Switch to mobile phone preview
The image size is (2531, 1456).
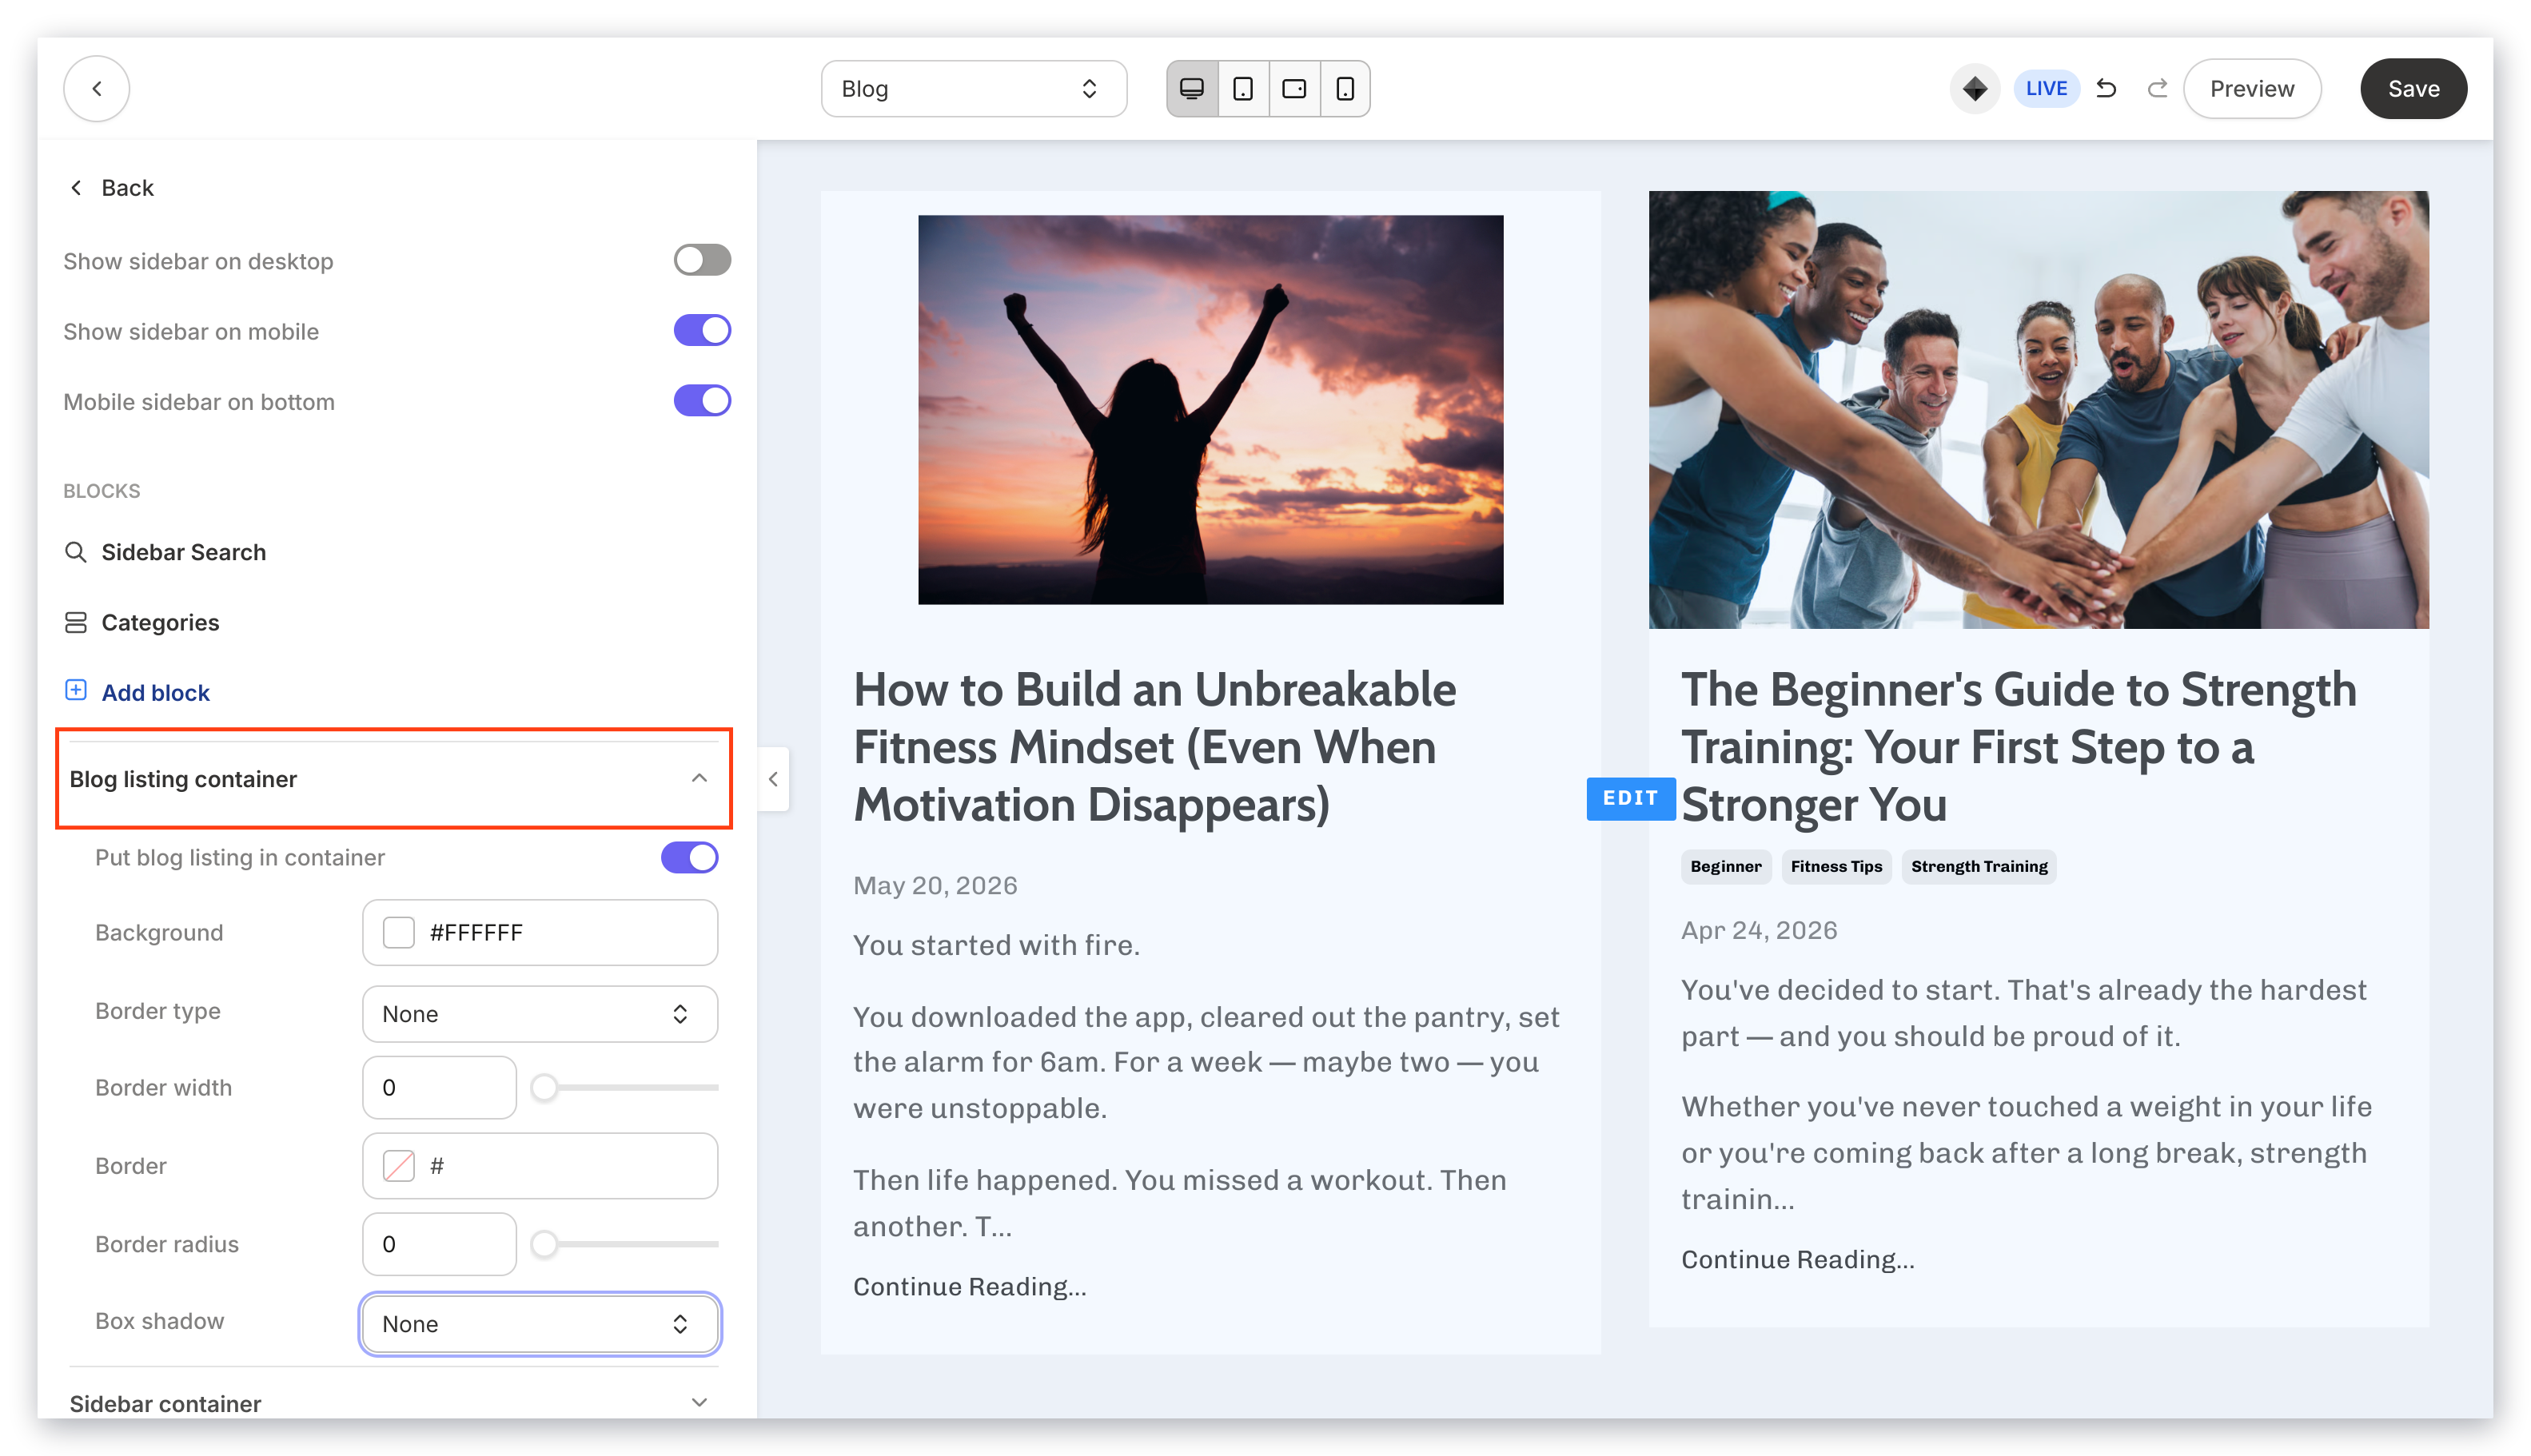click(x=1345, y=88)
